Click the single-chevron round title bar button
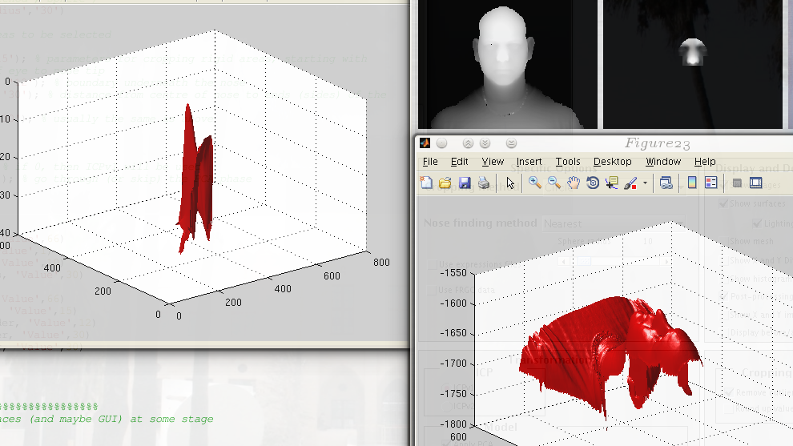 pyautogui.click(x=511, y=143)
